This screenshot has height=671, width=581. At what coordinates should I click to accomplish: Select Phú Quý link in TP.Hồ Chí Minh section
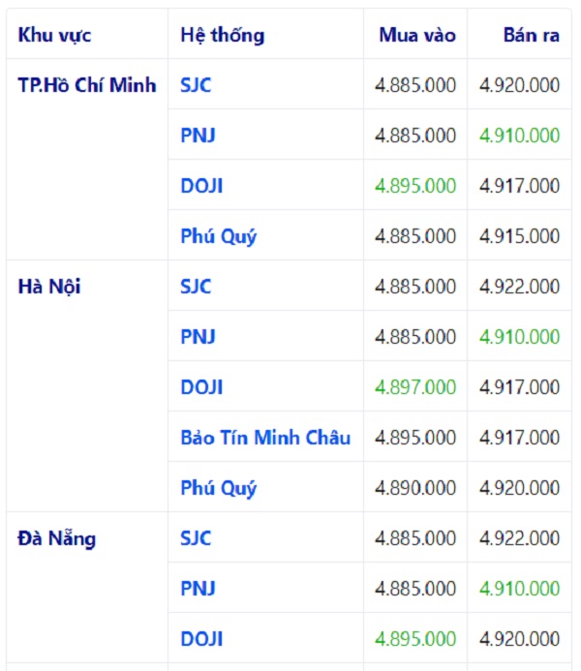tap(219, 236)
